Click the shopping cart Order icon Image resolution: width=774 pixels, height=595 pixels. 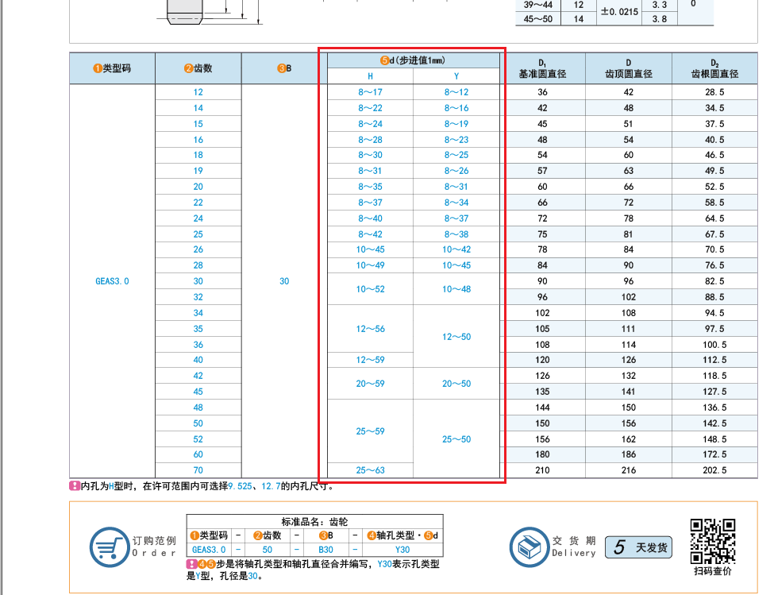coord(110,547)
